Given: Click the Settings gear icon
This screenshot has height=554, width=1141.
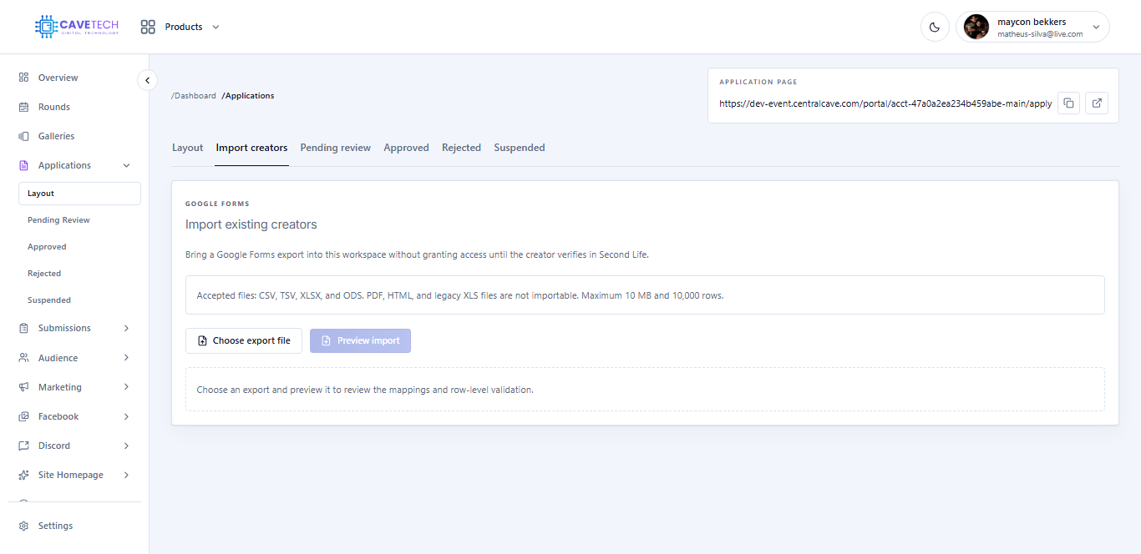Looking at the screenshot, I should coord(23,526).
